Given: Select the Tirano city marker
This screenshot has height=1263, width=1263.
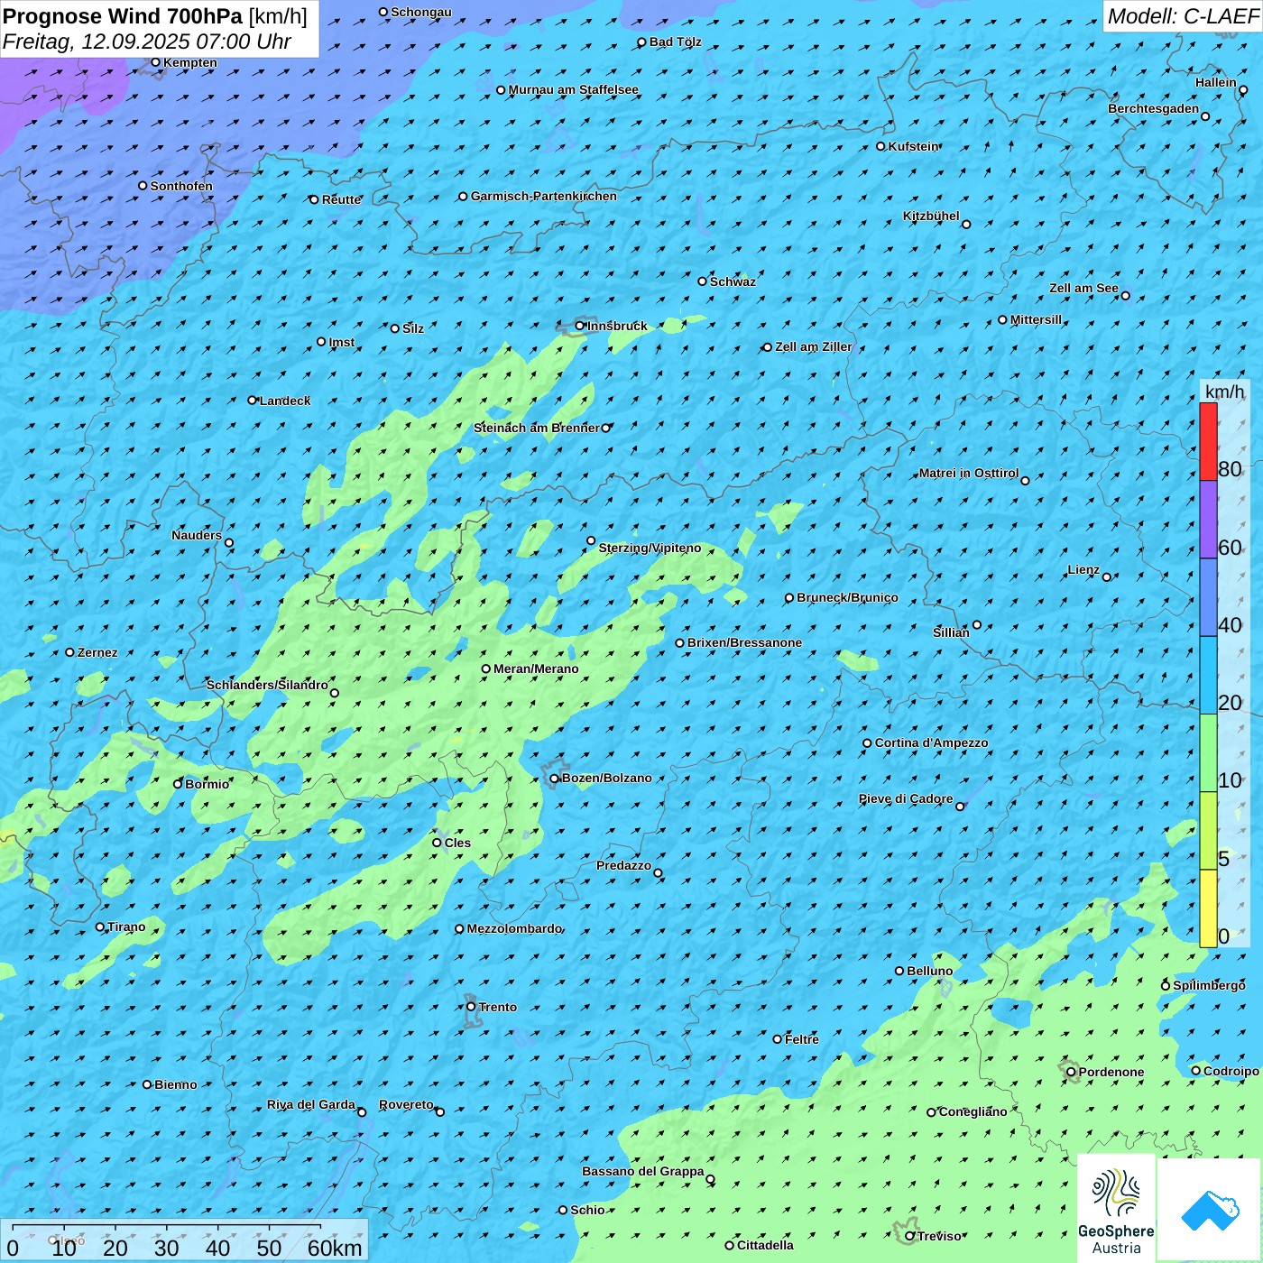Looking at the screenshot, I should (100, 927).
